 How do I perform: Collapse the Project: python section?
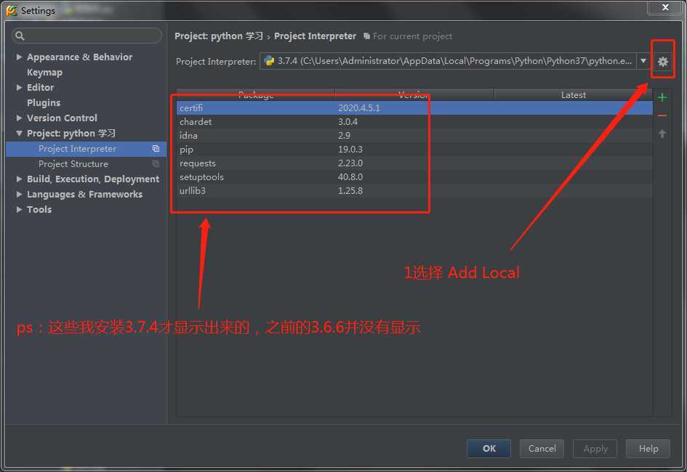[x=20, y=134]
